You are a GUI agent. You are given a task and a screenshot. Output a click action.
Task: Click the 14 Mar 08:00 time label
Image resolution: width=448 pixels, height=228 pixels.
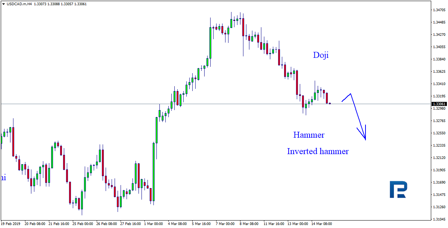(322, 224)
